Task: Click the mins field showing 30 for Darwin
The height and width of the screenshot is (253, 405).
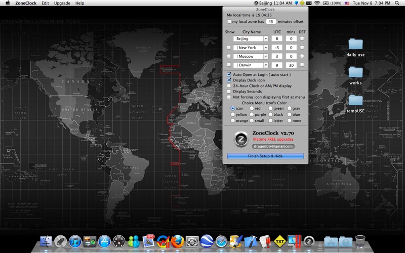Action: tap(291, 65)
